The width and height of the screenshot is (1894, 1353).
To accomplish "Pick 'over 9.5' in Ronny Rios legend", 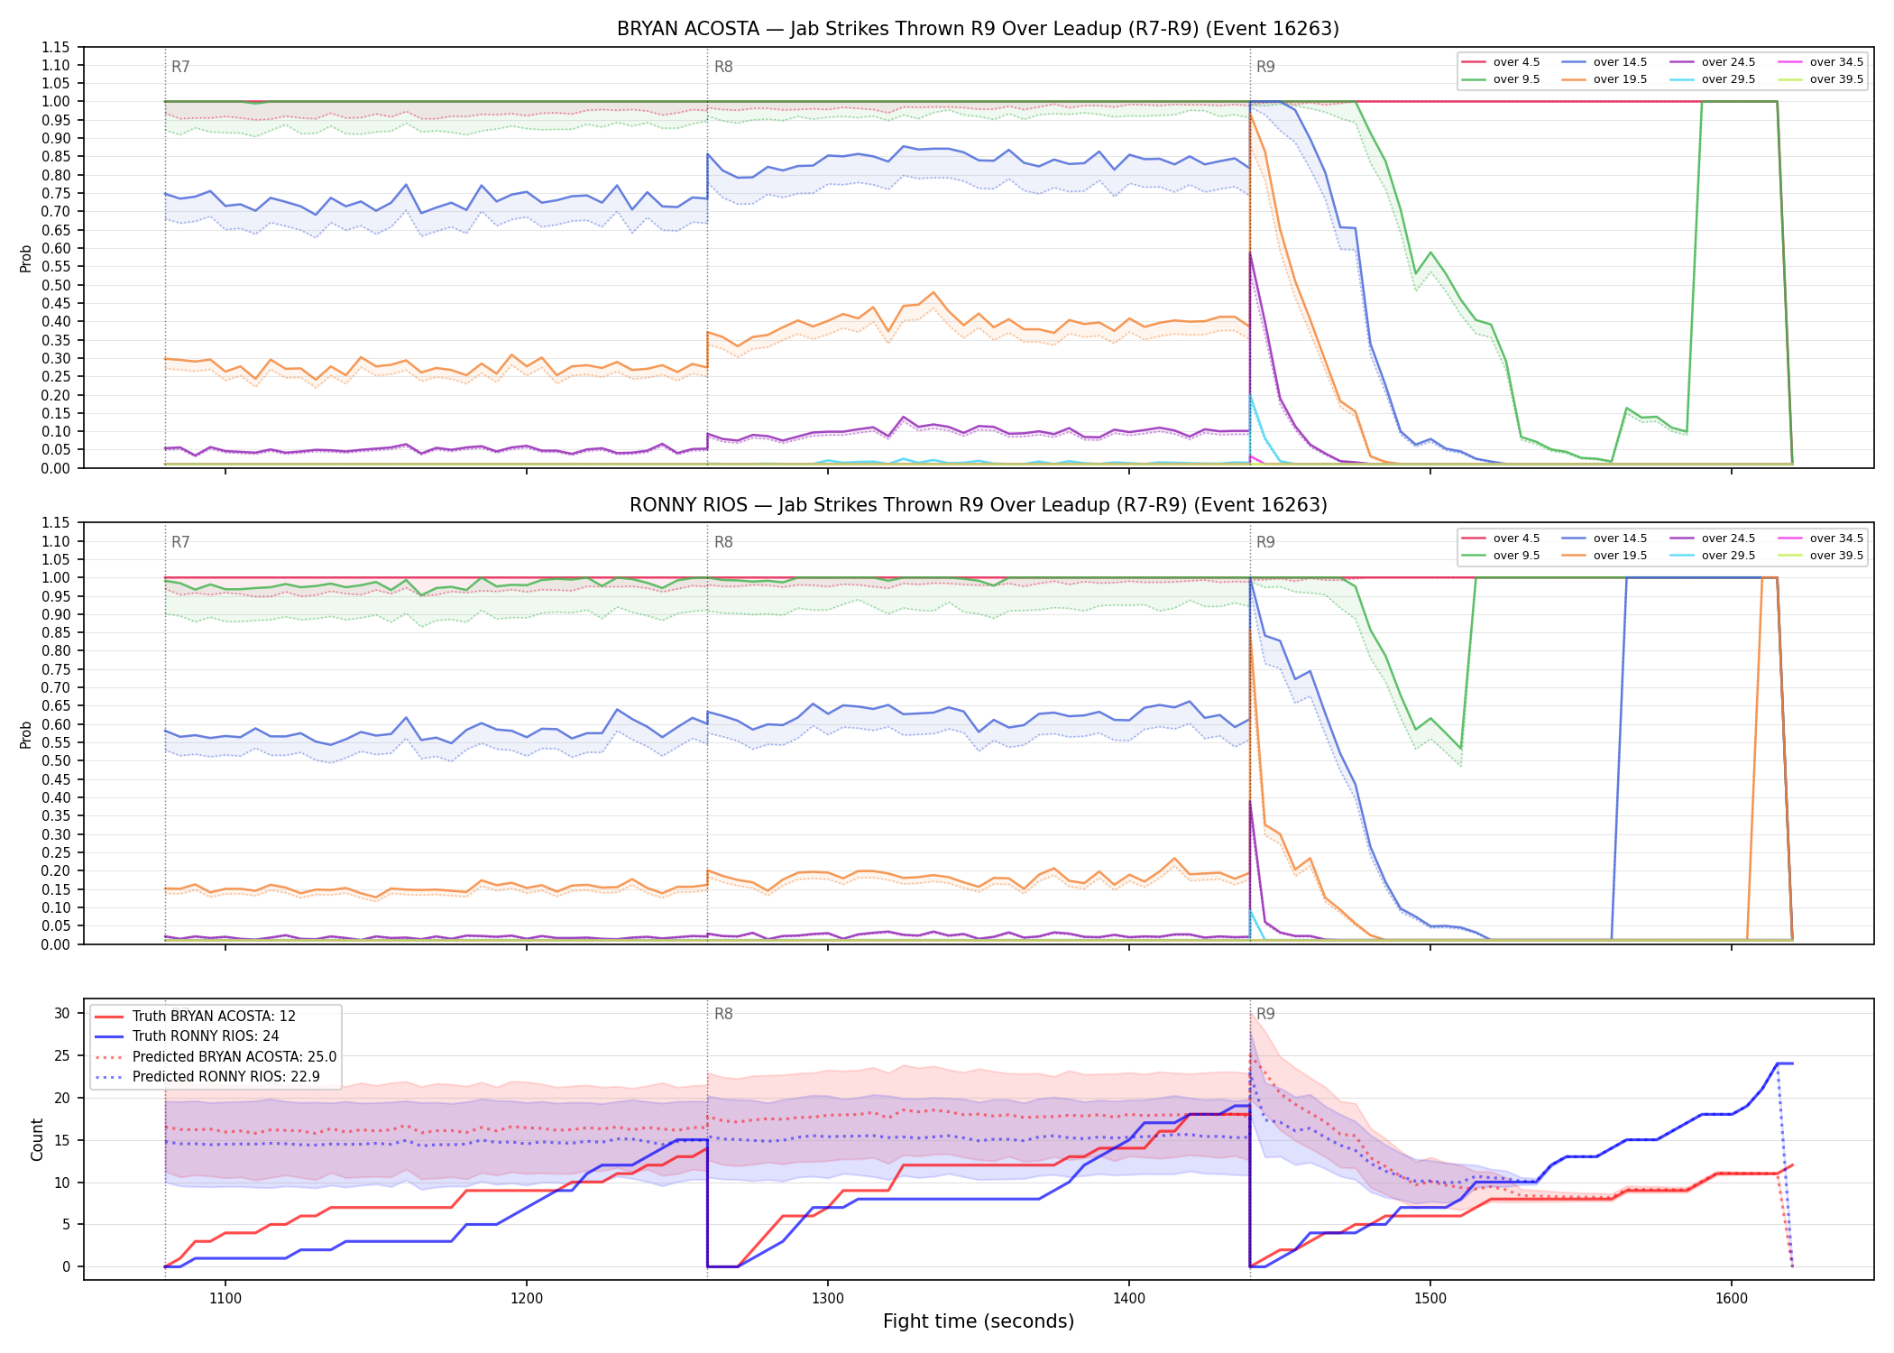I will [x=1501, y=556].
